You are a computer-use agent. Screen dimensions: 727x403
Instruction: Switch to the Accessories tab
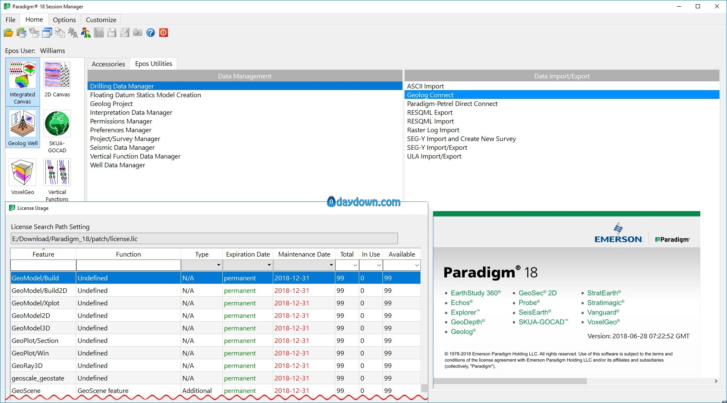pyautogui.click(x=108, y=64)
